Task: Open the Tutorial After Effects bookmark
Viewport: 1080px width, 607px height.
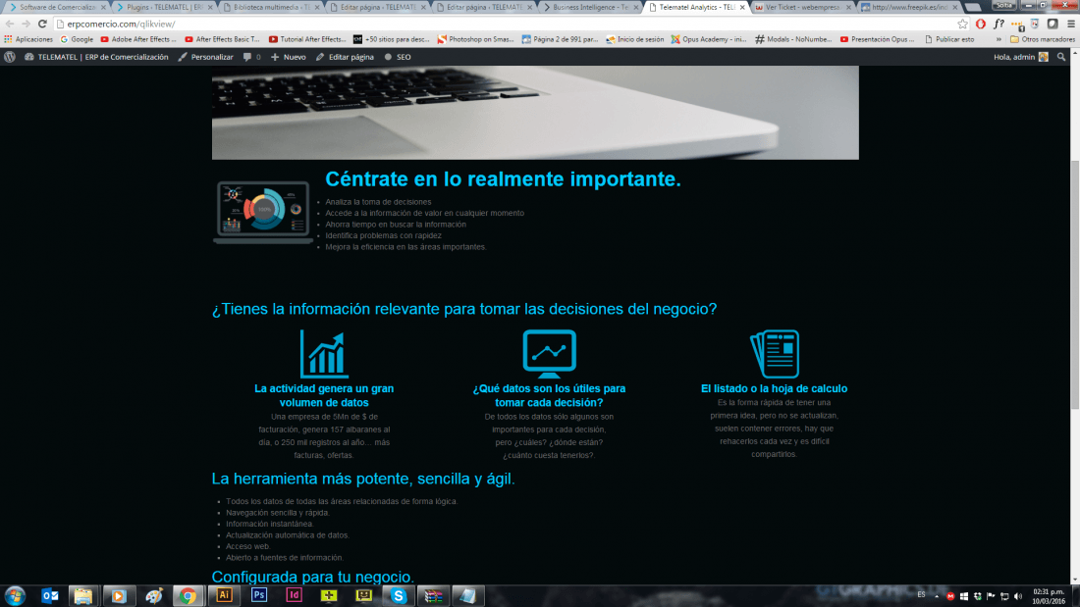Action: pyautogui.click(x=307, y=39)
